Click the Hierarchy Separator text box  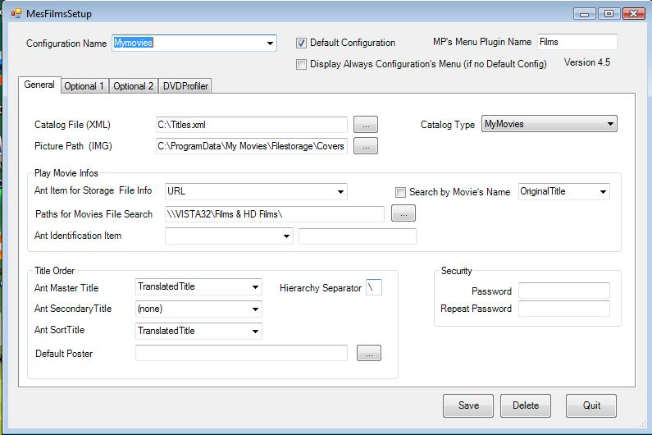click(374, 288)
